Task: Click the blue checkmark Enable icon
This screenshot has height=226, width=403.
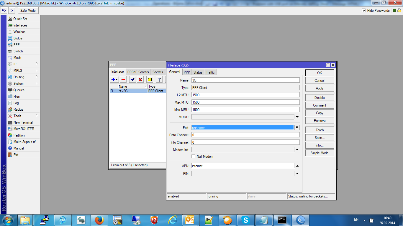Action: (132, 79)
